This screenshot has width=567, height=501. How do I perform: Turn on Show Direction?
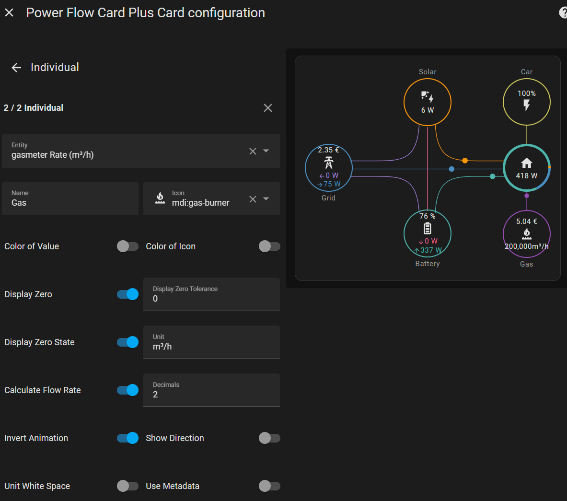coord(269,438)
